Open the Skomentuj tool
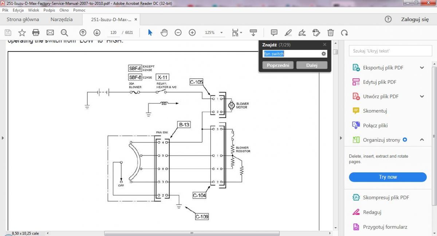Image resolution: width=437 pixels, height=236 pixels. pyautogui.click(x=375, y=111)
